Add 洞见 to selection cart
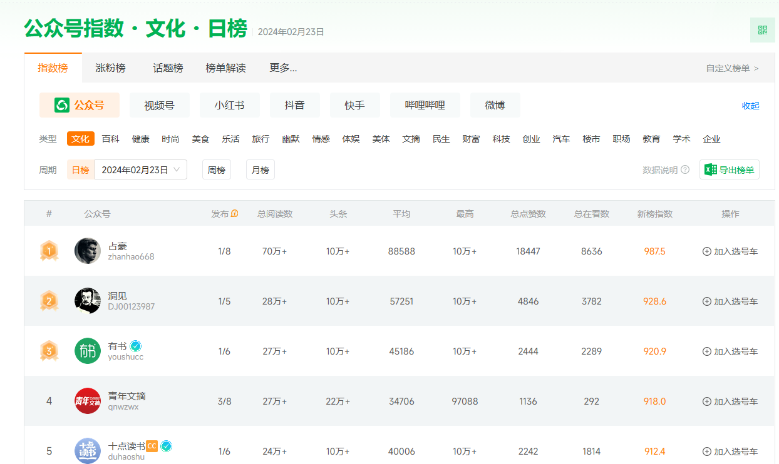Viewport: 779px width, 464px height. [x=730, y=301]
